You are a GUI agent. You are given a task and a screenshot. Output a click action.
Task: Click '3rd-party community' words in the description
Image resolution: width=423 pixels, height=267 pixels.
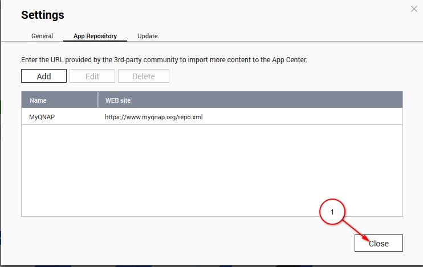pos(146,60)
